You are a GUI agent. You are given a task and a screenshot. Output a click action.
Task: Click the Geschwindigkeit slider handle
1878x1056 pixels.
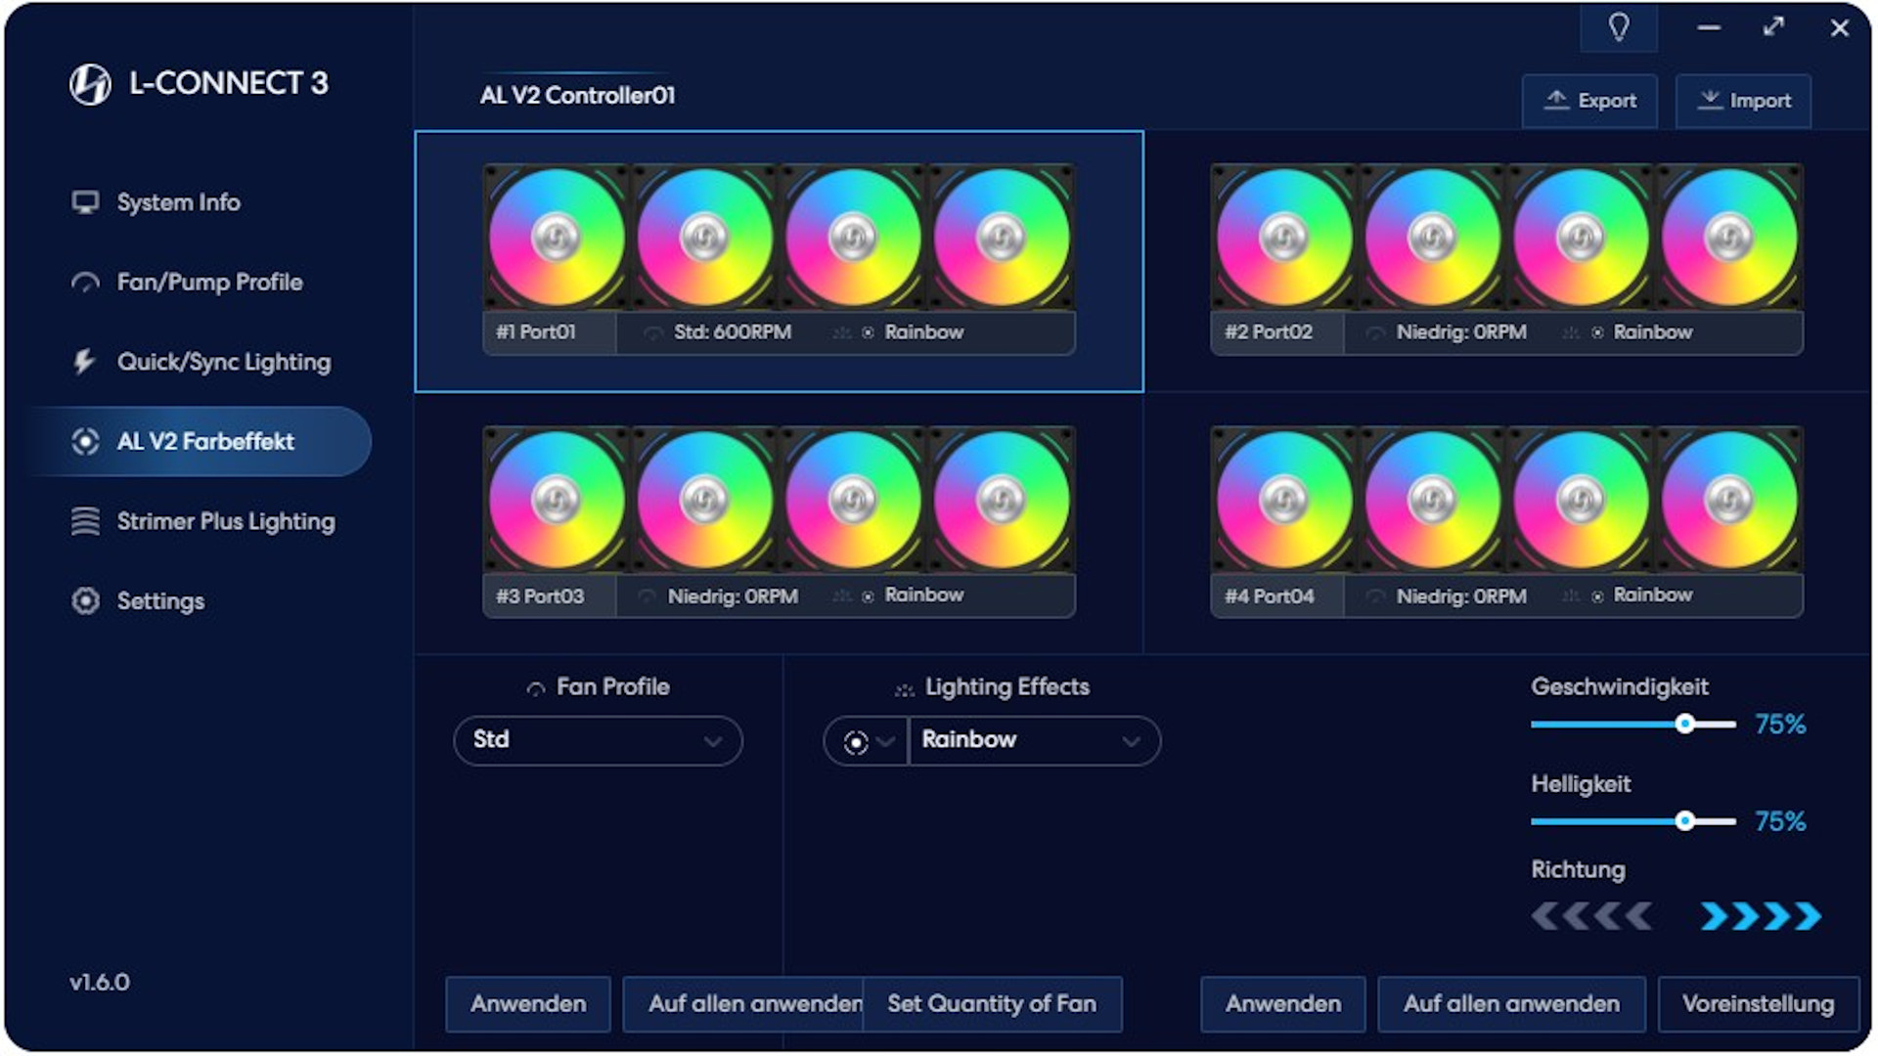coord(1684,724)
